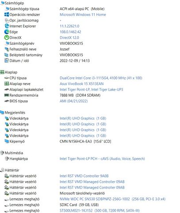This screenshot has height=213, width=180.
Task: Click the Dátum / idő clock icon
Action: (x=7, y=60)
